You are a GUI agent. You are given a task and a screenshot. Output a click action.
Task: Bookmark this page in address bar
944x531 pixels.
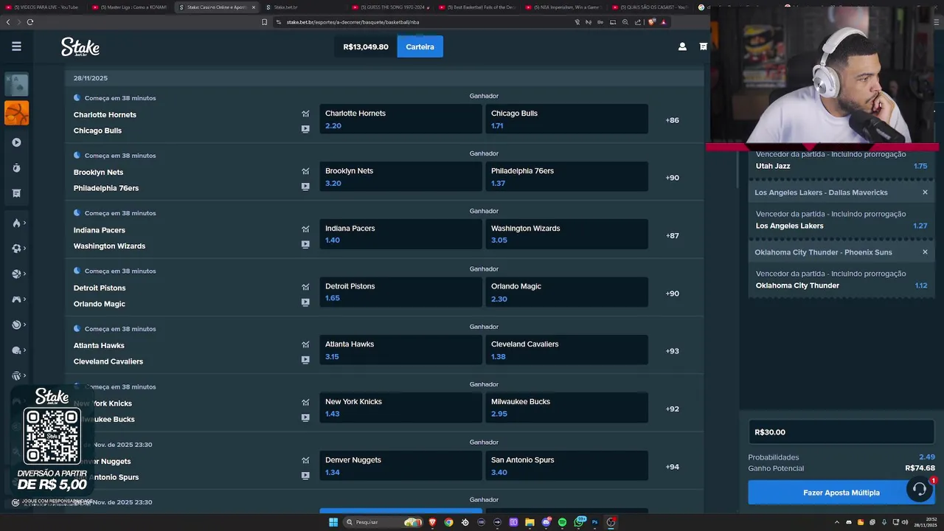pos(264,22)
